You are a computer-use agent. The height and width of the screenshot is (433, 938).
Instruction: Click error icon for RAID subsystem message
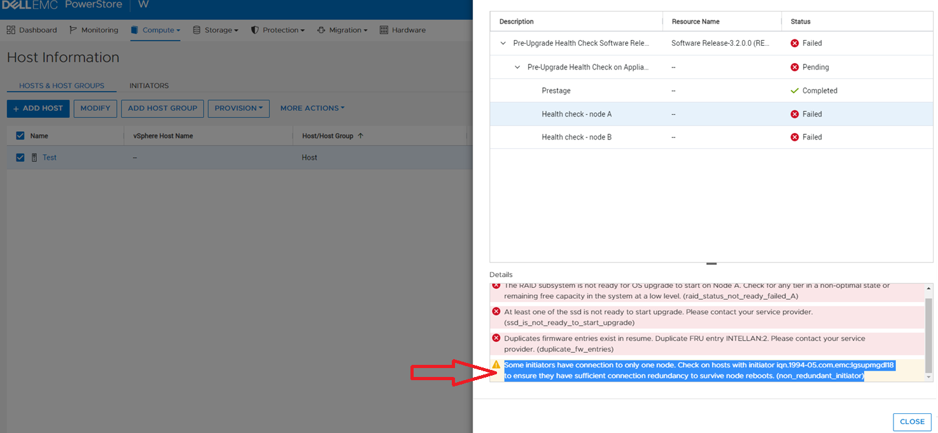496,286
